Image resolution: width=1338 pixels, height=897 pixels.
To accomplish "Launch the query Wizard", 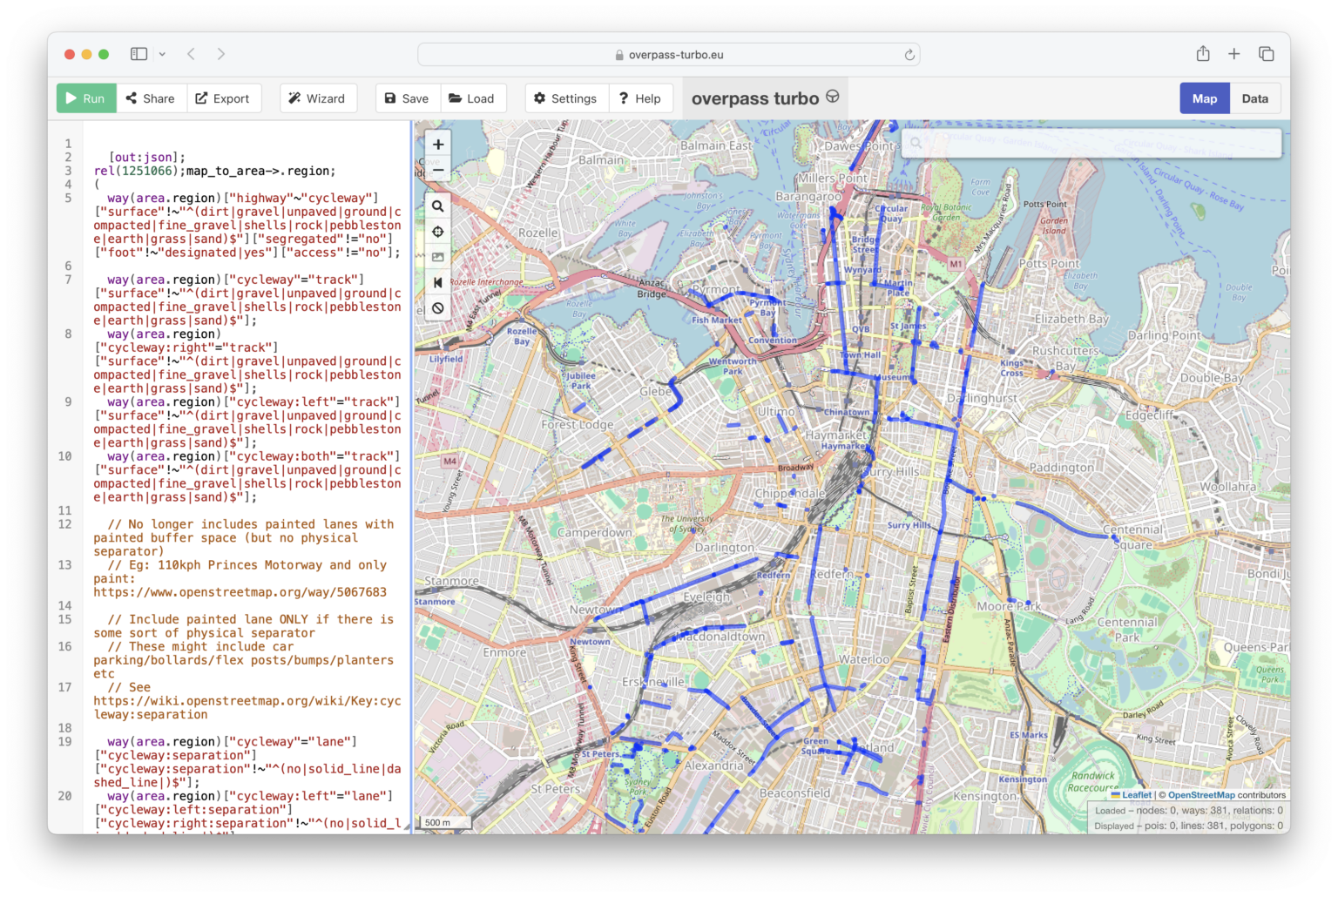I will point(318,98).
